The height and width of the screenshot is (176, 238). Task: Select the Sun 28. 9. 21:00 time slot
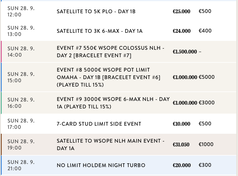[x=21, y=165]
